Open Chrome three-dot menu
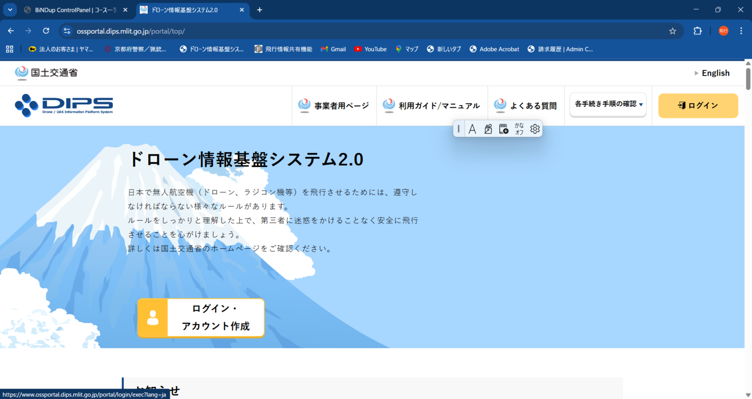This screenshot has width=752, height=399. pos(741,31)
